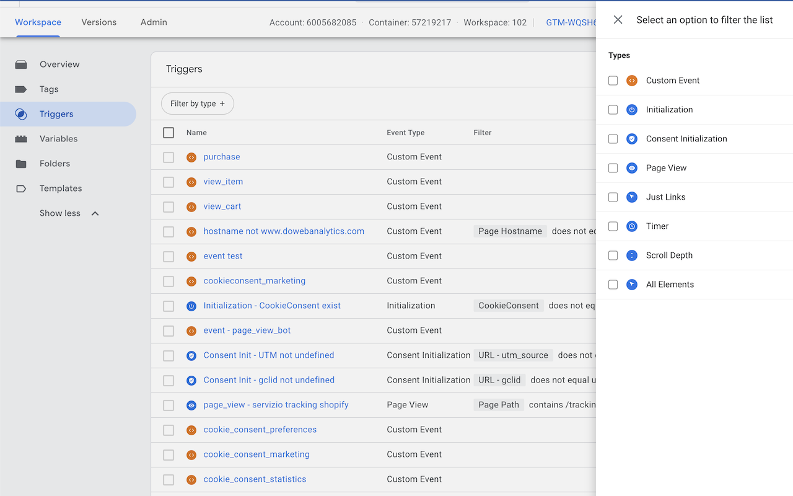Tick the Page View filter checkbox
The height and width of the screenshot is (496, 793).
click(613, 168)
